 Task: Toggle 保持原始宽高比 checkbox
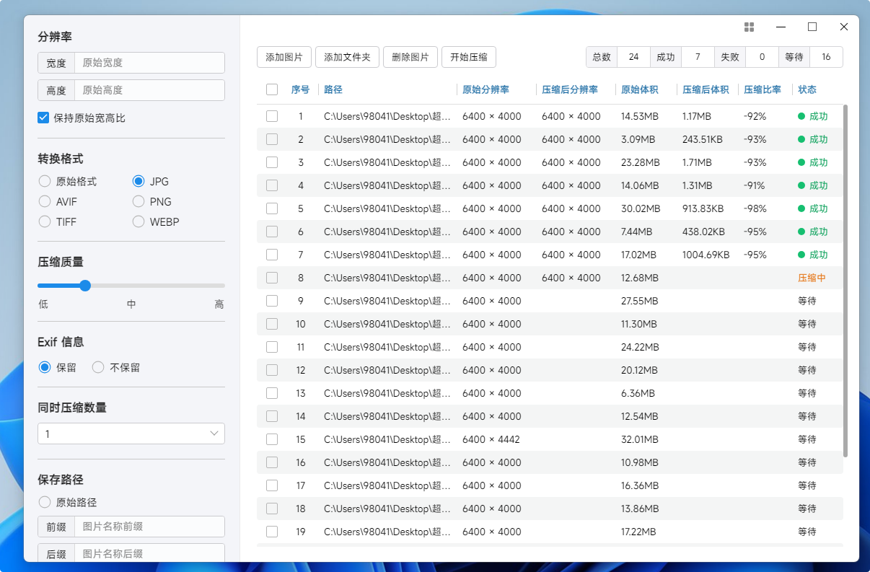[x=43, y=118]
